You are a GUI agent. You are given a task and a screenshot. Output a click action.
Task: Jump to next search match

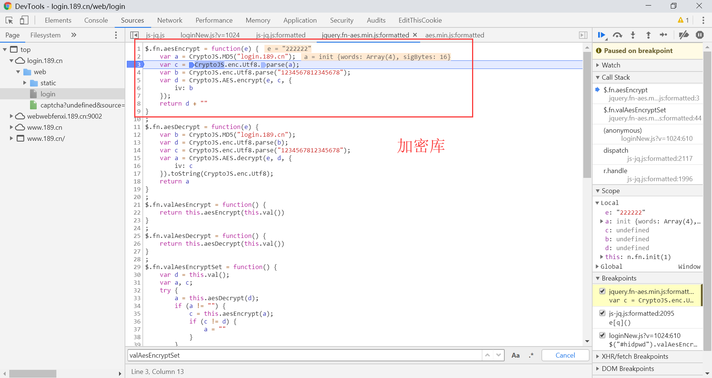[499, 355]
